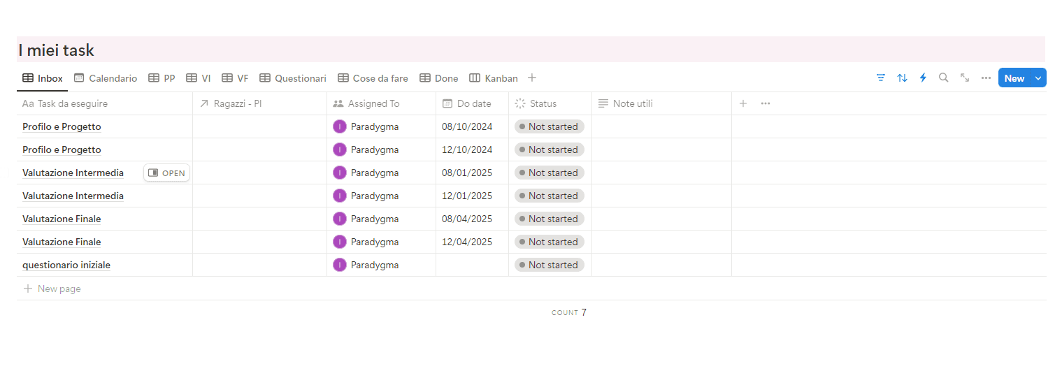This screenshot has height=387, width=1062.
Task: Change status for the 08/01/2025 row
Action: tap(549, 173)
